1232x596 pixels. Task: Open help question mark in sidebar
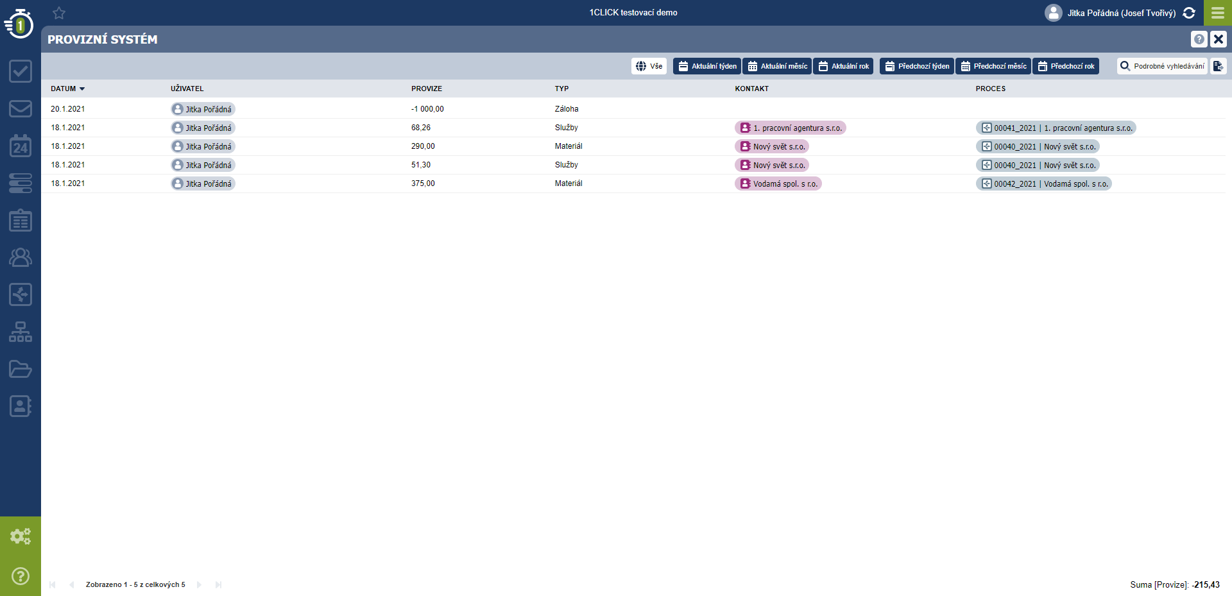pos(21,575)
